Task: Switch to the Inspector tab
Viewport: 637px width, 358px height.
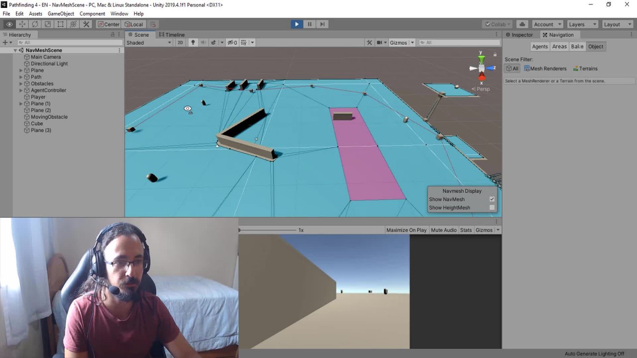Action: pos(522,35)
